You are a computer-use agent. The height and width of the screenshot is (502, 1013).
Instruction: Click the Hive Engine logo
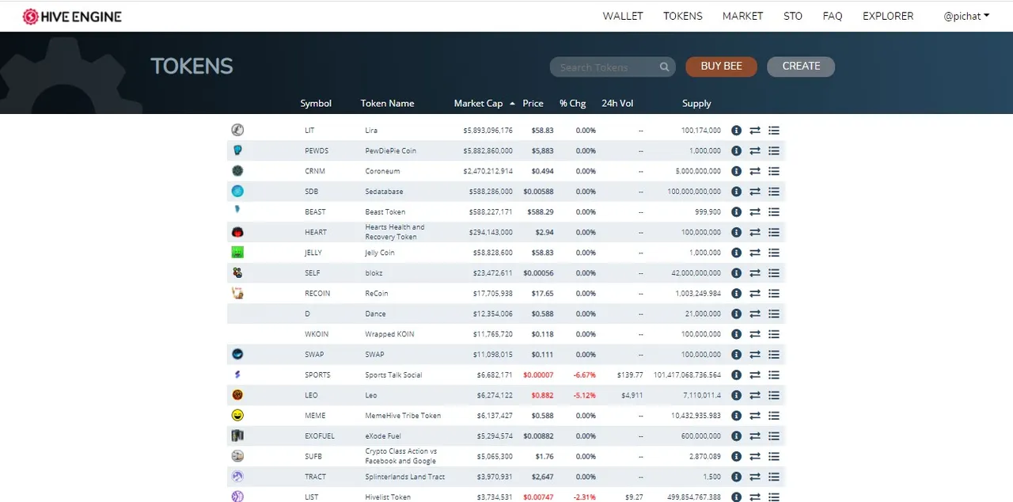(x=72, y=16)
